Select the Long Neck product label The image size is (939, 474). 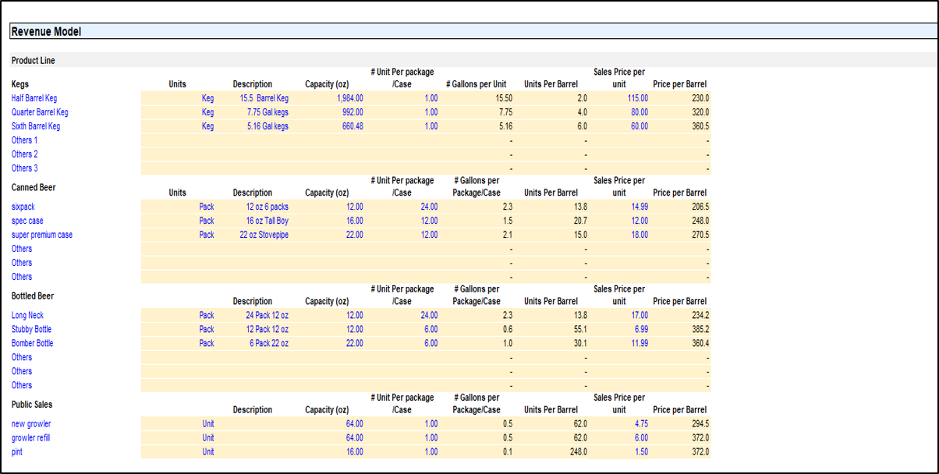click(x=27, y=315)
